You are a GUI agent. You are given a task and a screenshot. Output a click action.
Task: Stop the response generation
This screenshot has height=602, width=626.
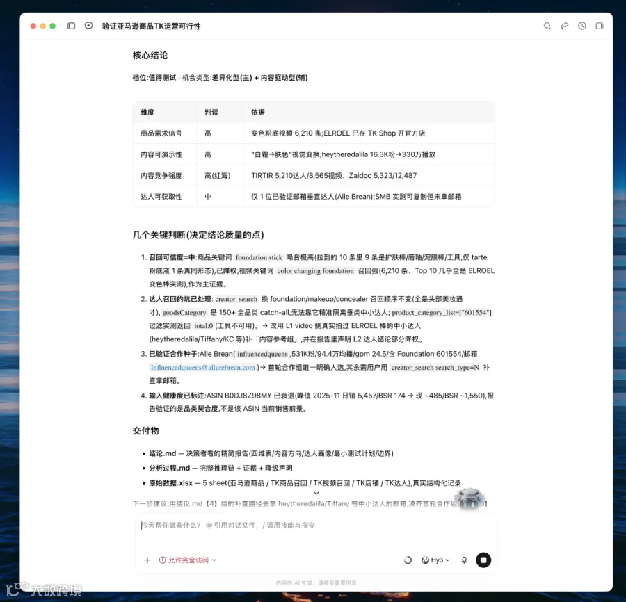pos(483,560)
